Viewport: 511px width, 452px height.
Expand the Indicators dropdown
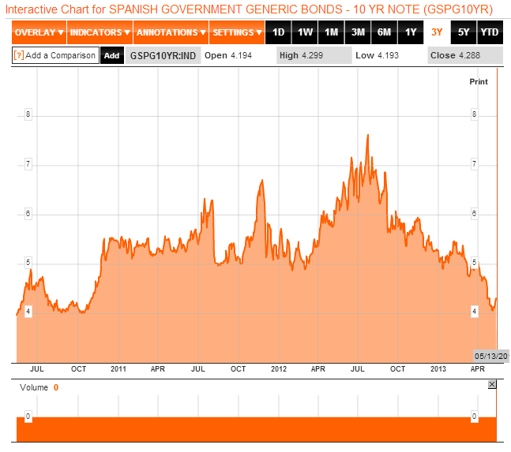coord(100,32)
